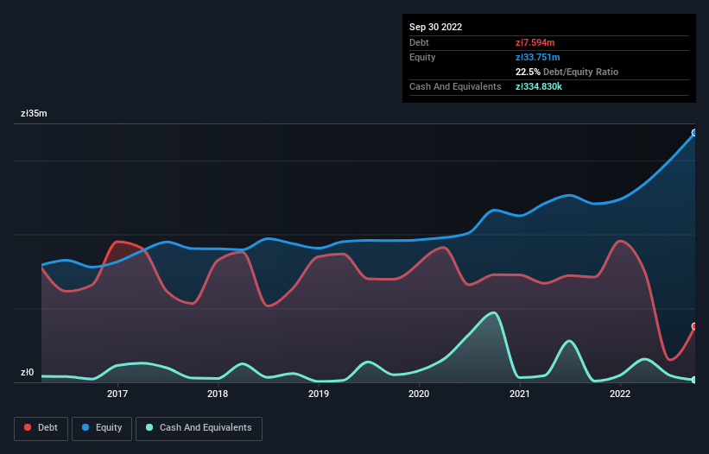709x454 pixels.
Task: Click the zł0 y-axis label
Action: point(27,372)
